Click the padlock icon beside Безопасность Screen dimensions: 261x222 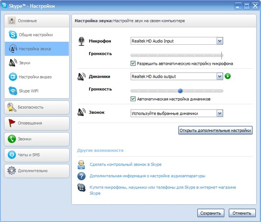coord(11,107)
